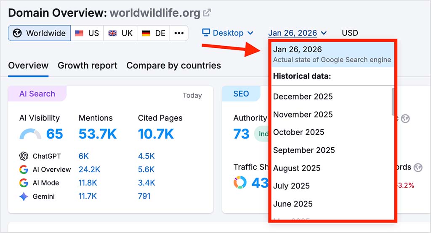Image resolution: width=431 pixels, height=233 pixels.
Task: Open Gemini cited pages 791
Action: click(x=144, y=196)
